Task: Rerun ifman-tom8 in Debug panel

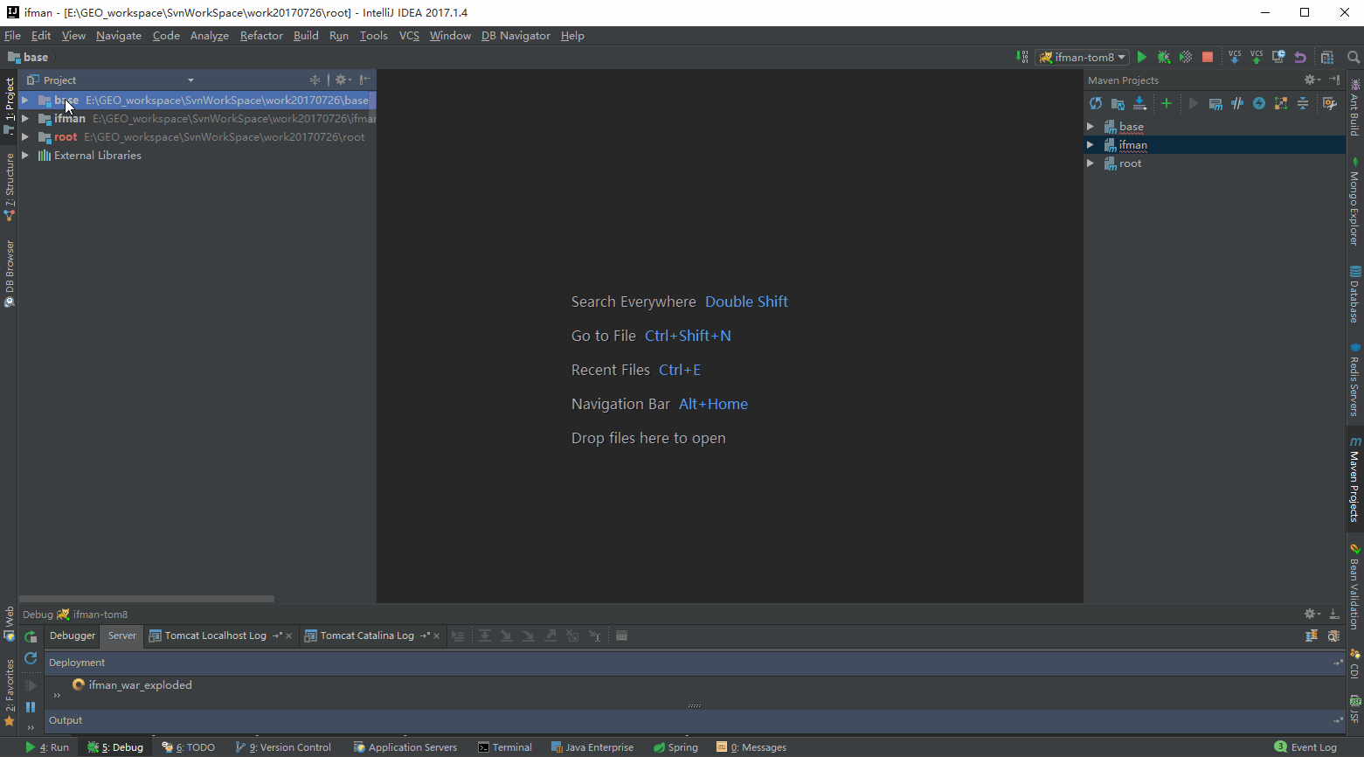Action: tap(31, 636)
